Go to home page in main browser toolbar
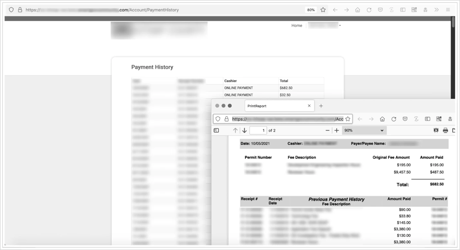 tap(358, 10)
